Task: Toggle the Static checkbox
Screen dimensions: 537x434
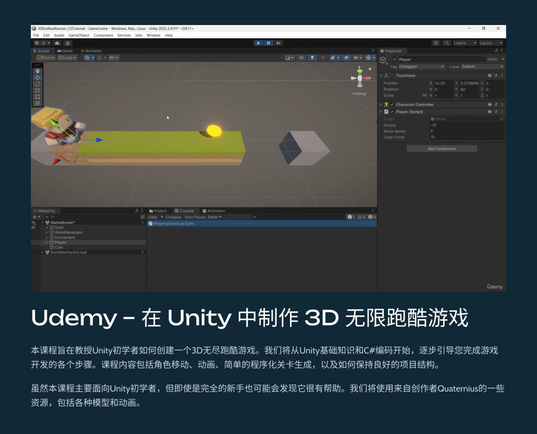Action: click(x=484, y=59)
